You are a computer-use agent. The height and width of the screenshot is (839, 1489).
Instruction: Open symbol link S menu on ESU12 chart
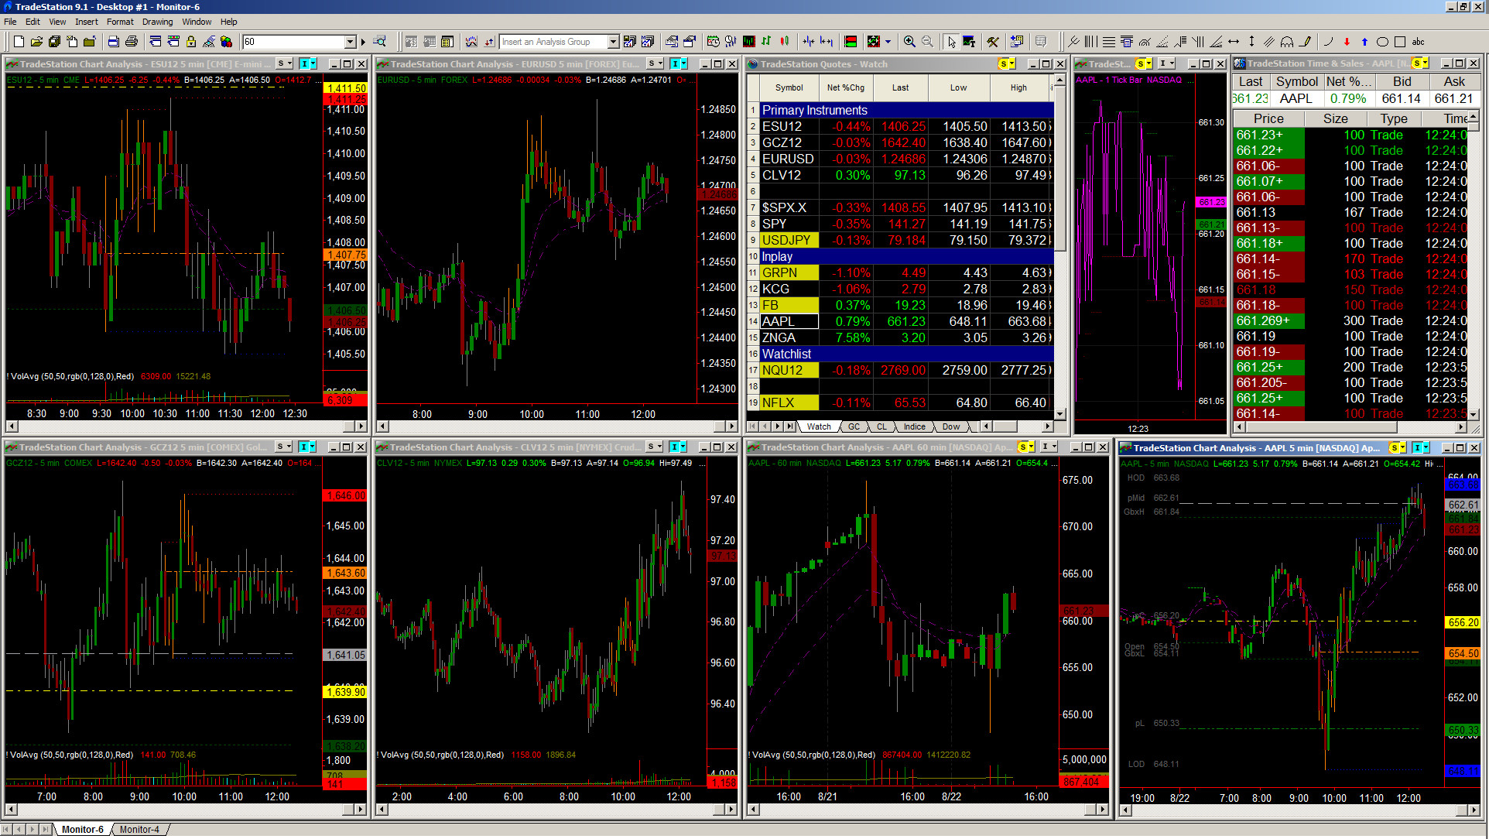[284, 63]
